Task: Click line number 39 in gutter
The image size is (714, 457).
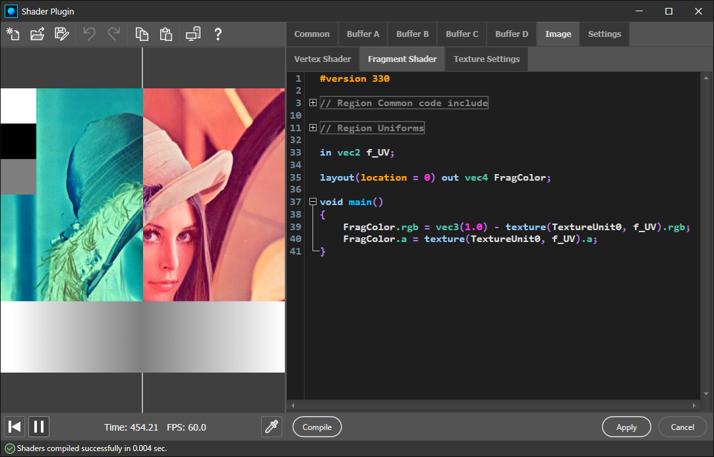Action: [x=295, y=227]
